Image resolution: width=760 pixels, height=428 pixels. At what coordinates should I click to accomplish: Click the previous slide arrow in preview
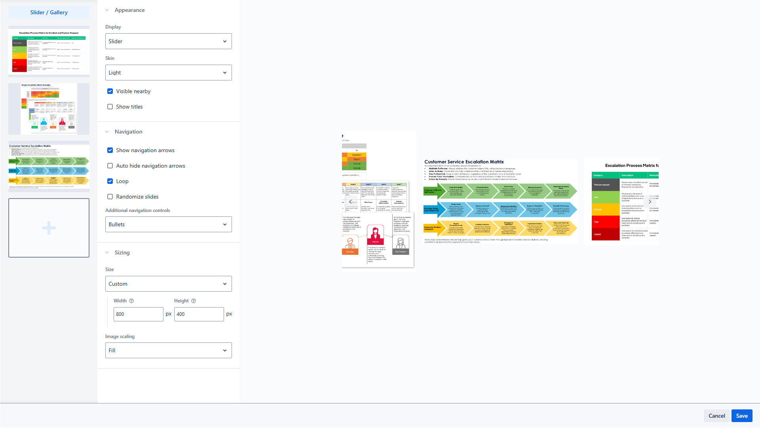350,202
